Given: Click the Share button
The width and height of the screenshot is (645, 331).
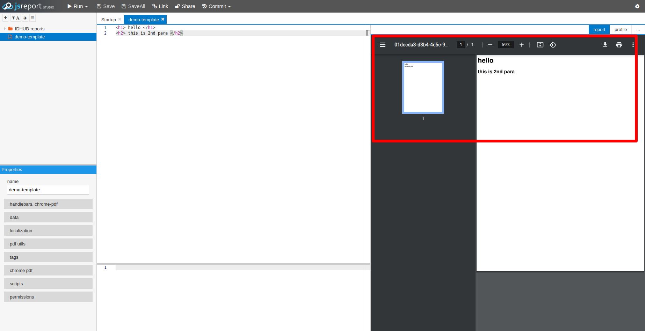Looking at the screenshot, I should pyautogui.click(x=185, y=6).
